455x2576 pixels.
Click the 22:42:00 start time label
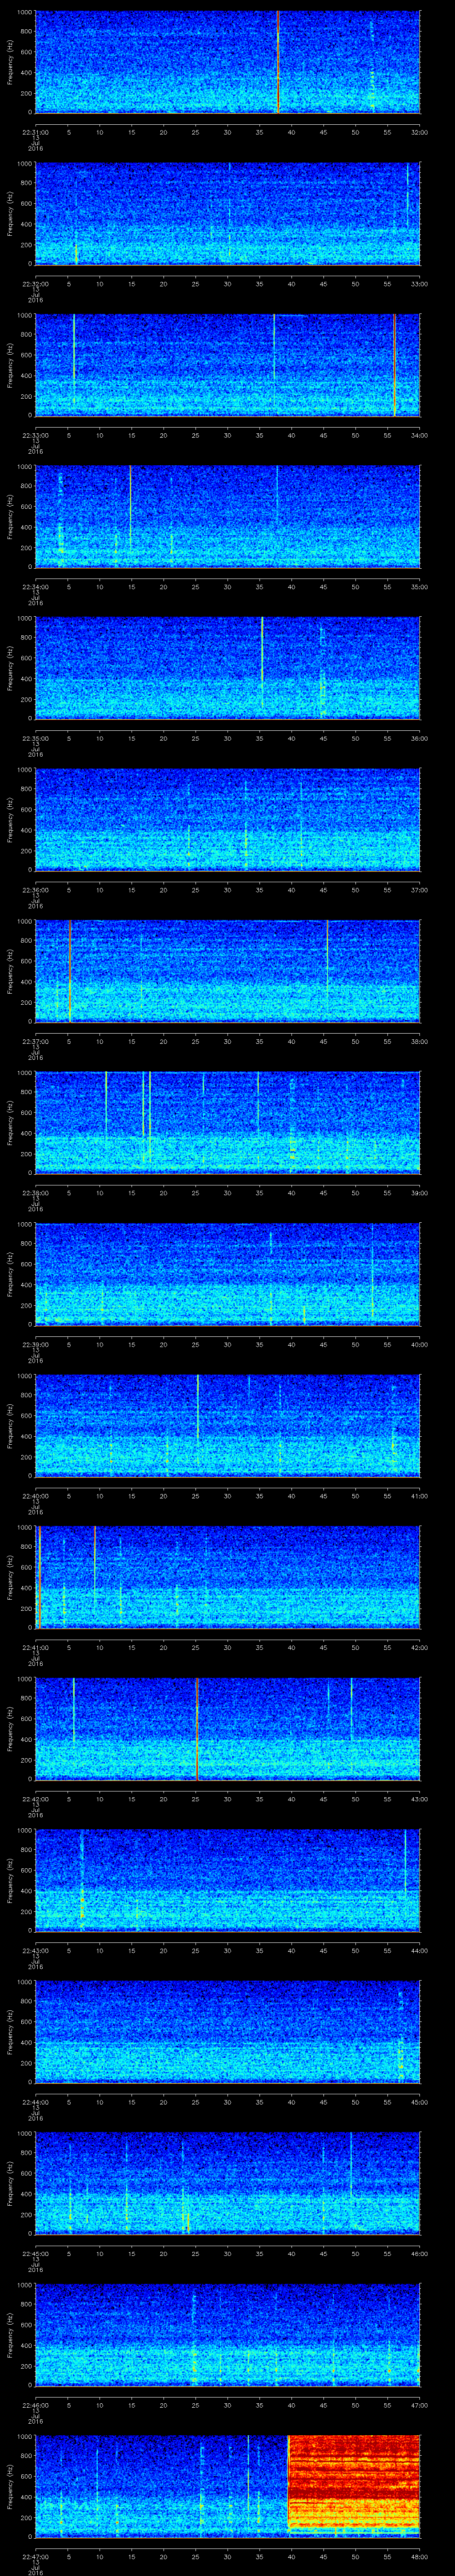(x=36, y=1799)
